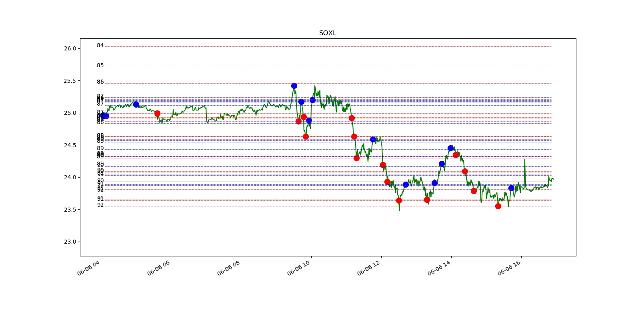Image resolution: width=640 pixels, height=320 pixels.
Task: Select the 06-06 16 x-axis label
Action: coord(509,268)
